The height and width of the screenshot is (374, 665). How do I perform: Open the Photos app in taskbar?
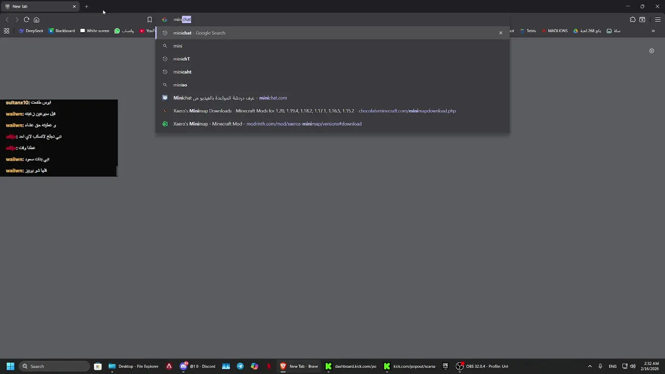226,366
